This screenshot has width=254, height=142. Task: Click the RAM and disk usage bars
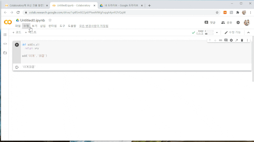pos(209,32)
